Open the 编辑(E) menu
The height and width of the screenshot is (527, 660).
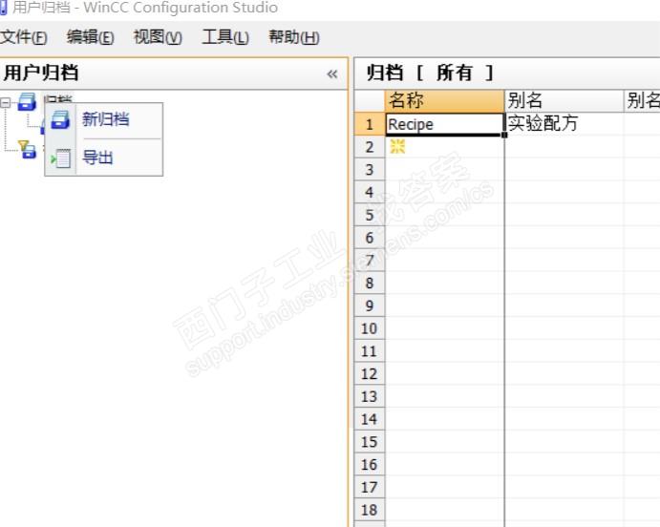pos(90,37)
